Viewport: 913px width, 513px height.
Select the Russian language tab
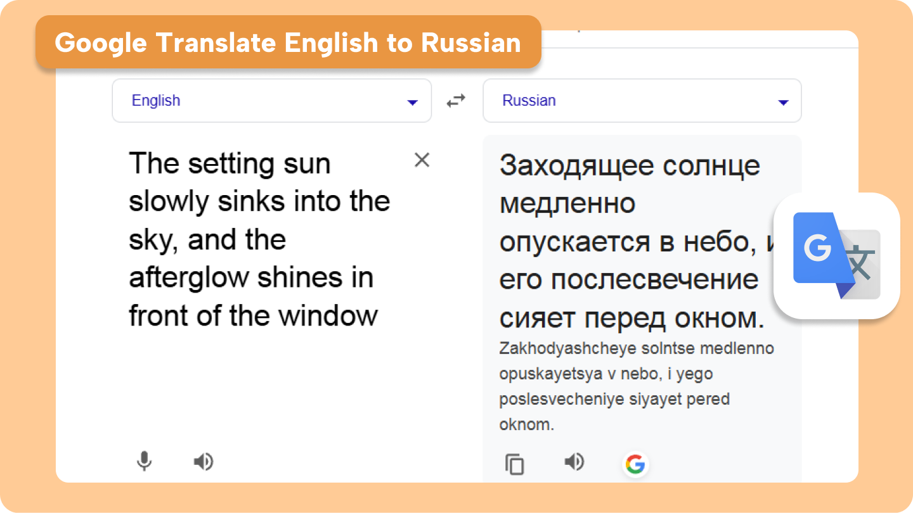tap(529, 100)
